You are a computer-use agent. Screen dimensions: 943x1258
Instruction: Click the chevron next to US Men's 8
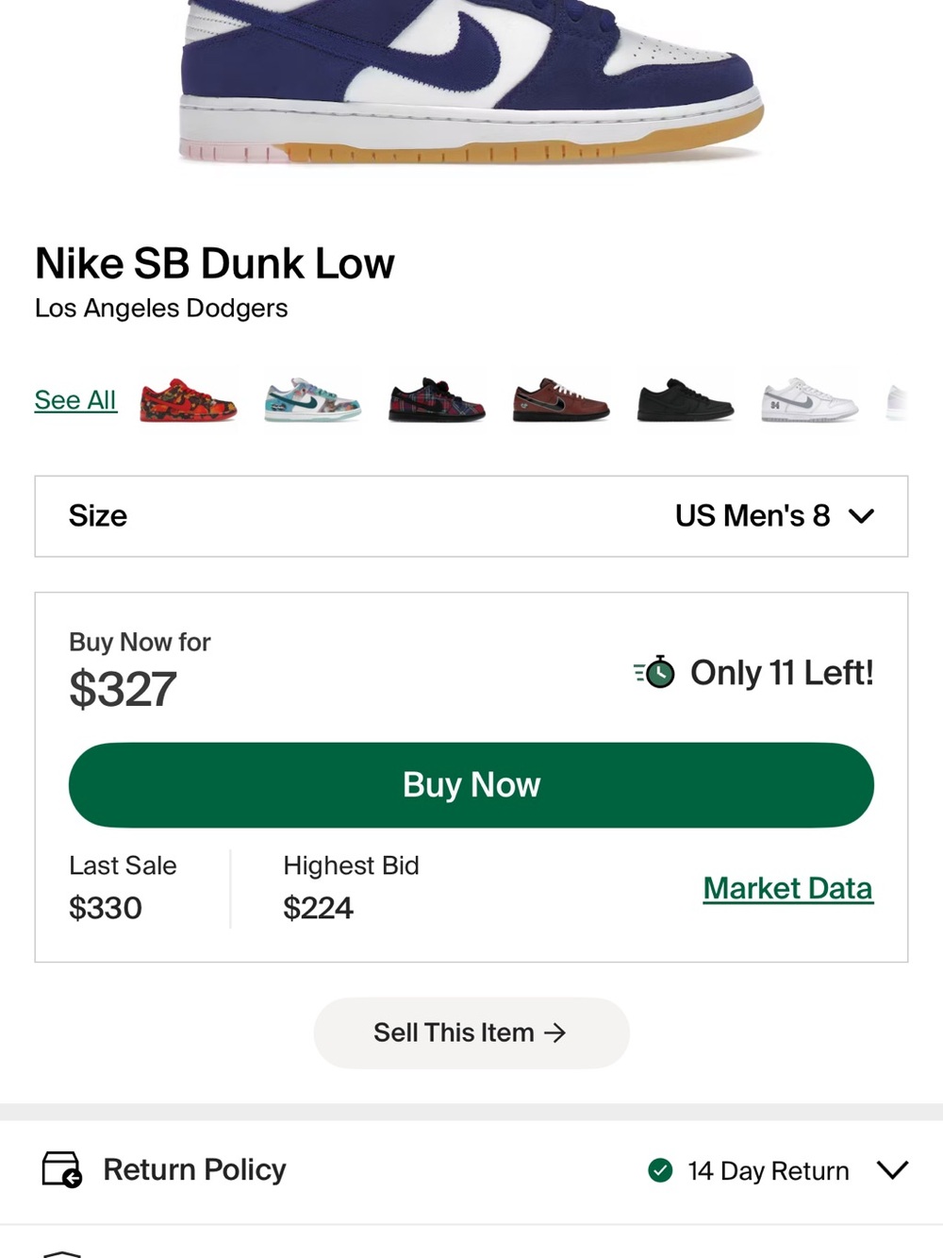click(861, 516)
